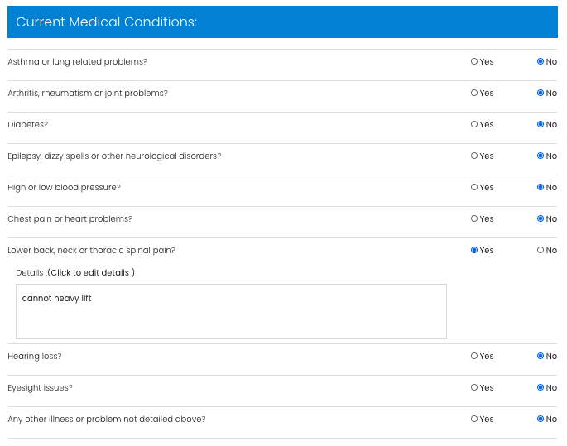567x446 pixels.
Task: Select Yes for Lower back or spinal pain
Action: click(x=474, y=250)
